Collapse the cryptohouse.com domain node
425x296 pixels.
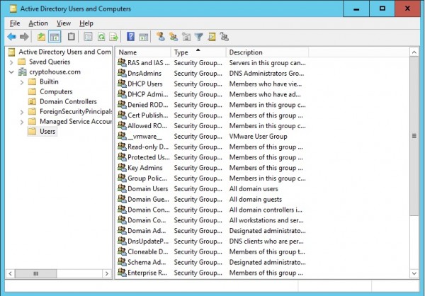(11, 72)
